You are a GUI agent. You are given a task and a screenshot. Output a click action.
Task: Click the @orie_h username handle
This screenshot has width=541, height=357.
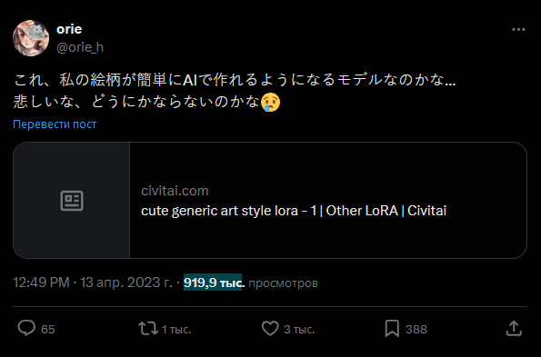(80, 47)
